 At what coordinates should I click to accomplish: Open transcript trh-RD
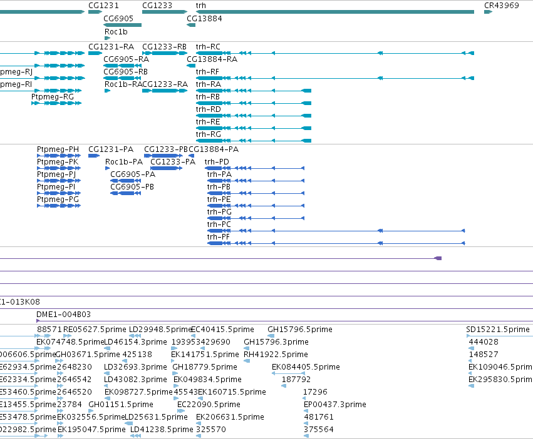click(209, 109)
